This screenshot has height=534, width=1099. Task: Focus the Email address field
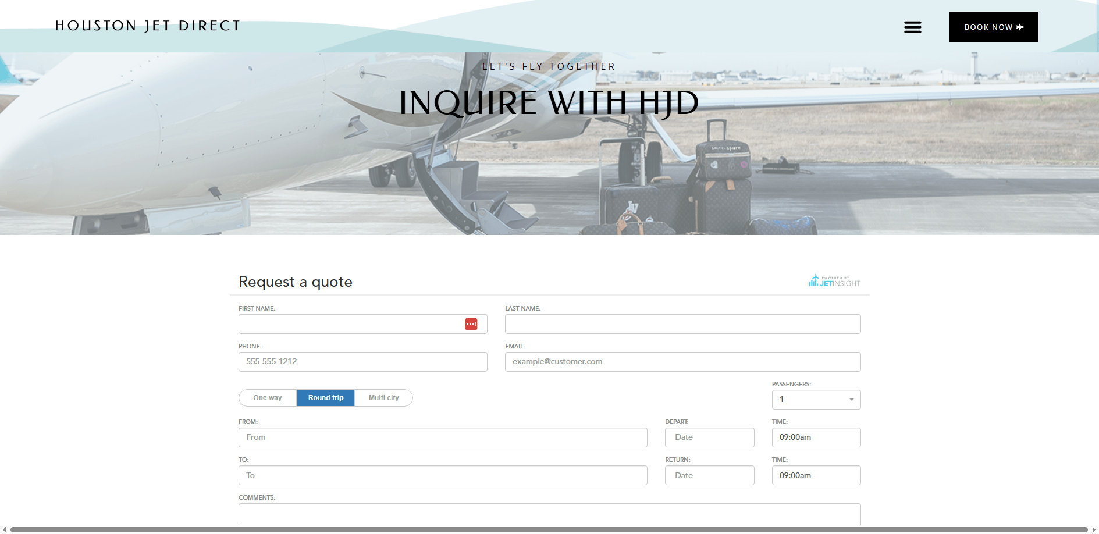tap(682, 362)
